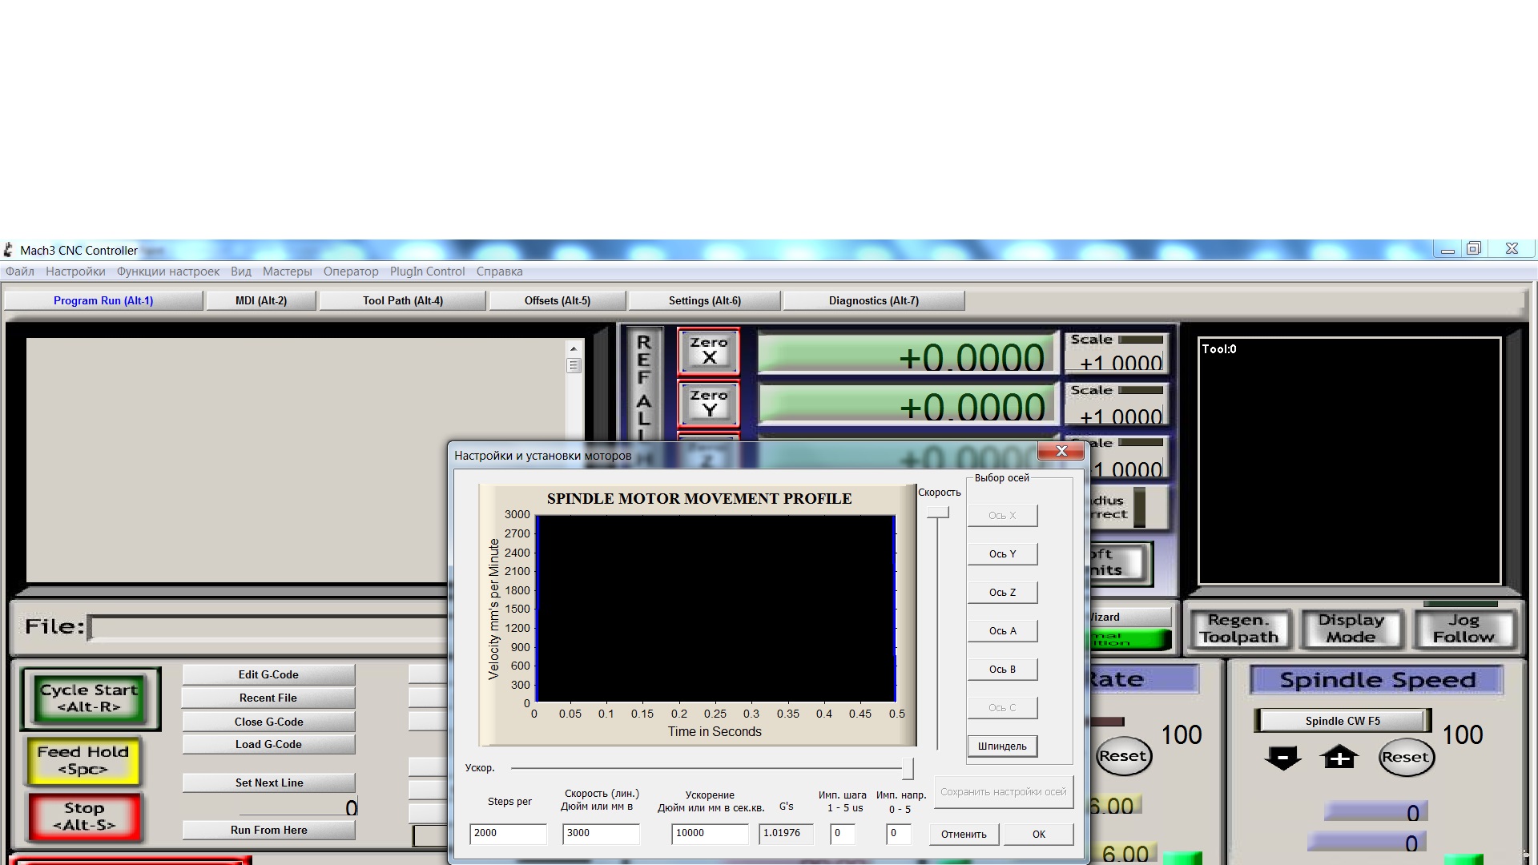Open the Мастеры menu
Viewport: 1538px width, 865px height.
point(287,272)
